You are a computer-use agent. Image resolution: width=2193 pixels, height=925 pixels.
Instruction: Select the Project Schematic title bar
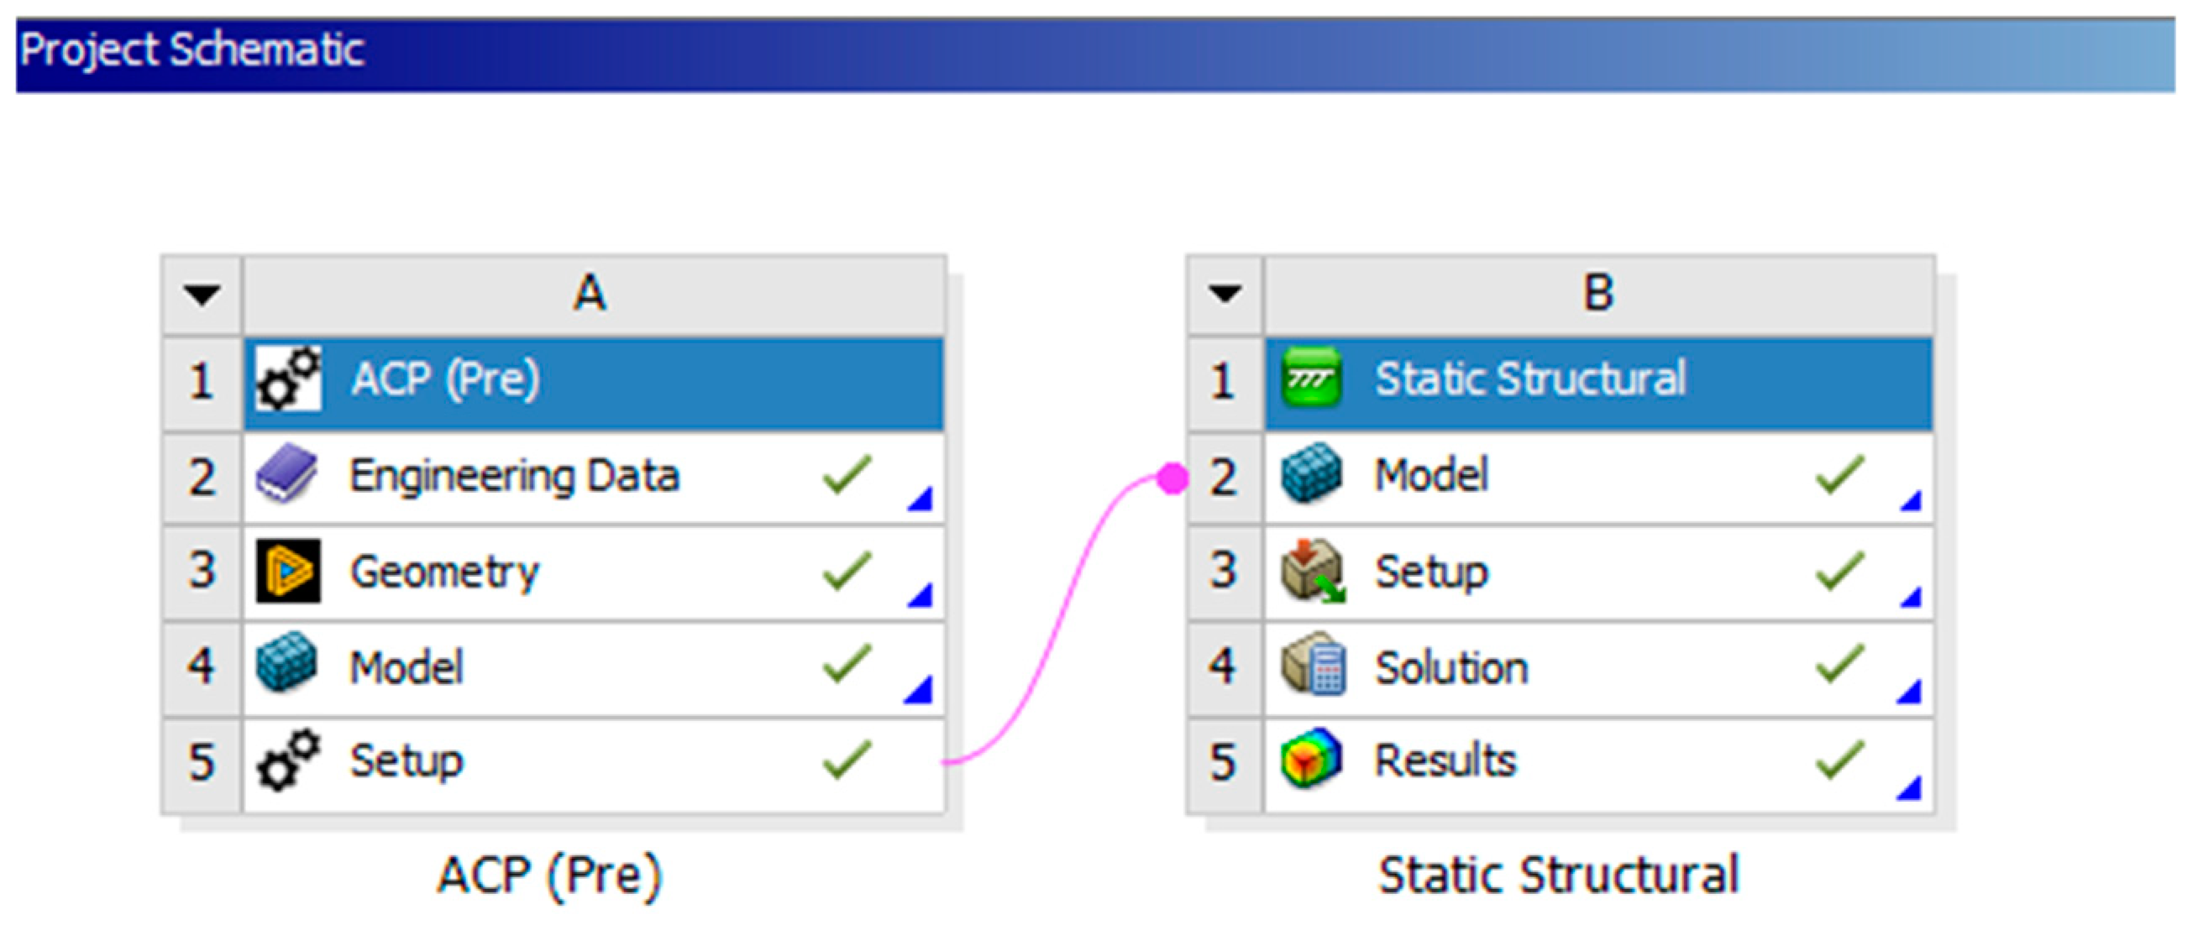tap(1094, 53)
